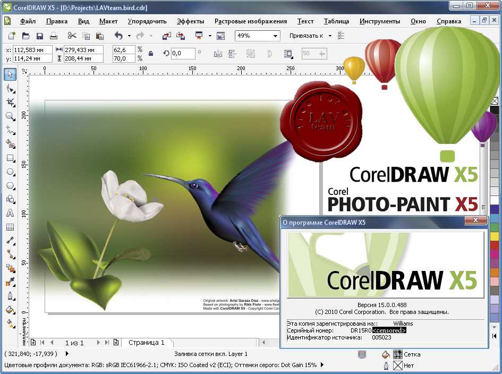Click the object width field 279,433 мм
502x374 pixels.
coord(83,49)
